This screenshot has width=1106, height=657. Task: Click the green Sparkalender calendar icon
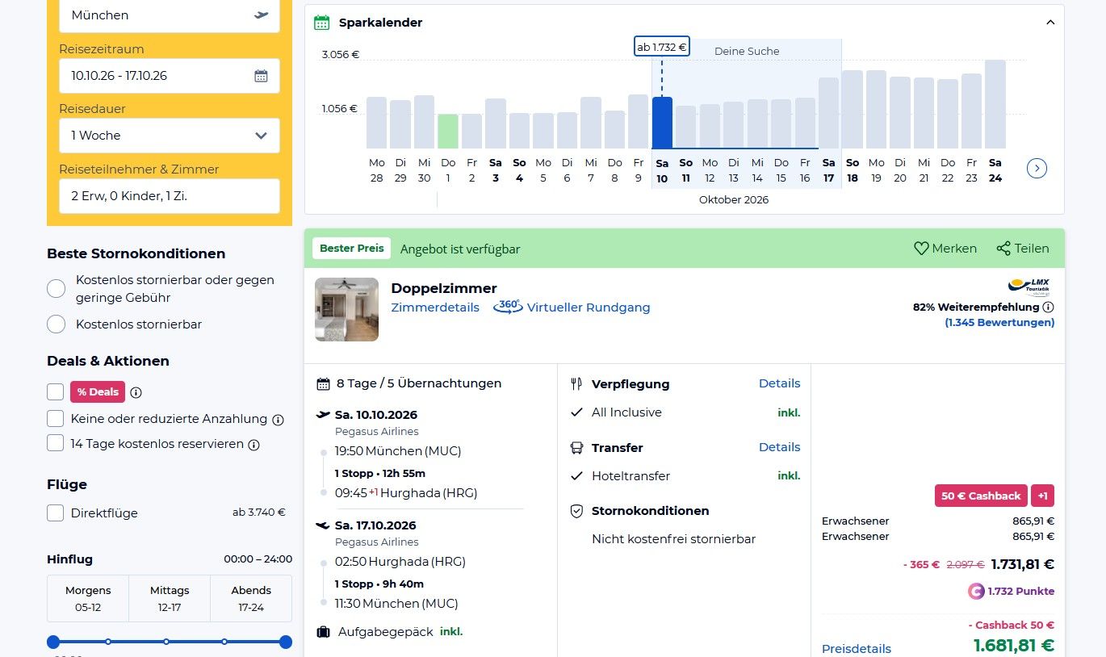[x=322, y=23]
